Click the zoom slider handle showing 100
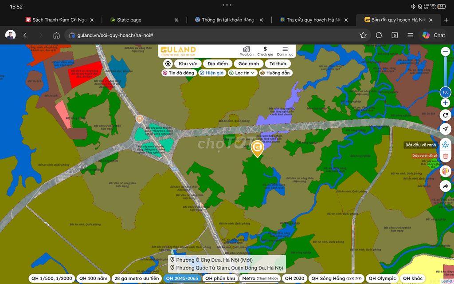 pyautogui.click(x=445, y=92)
